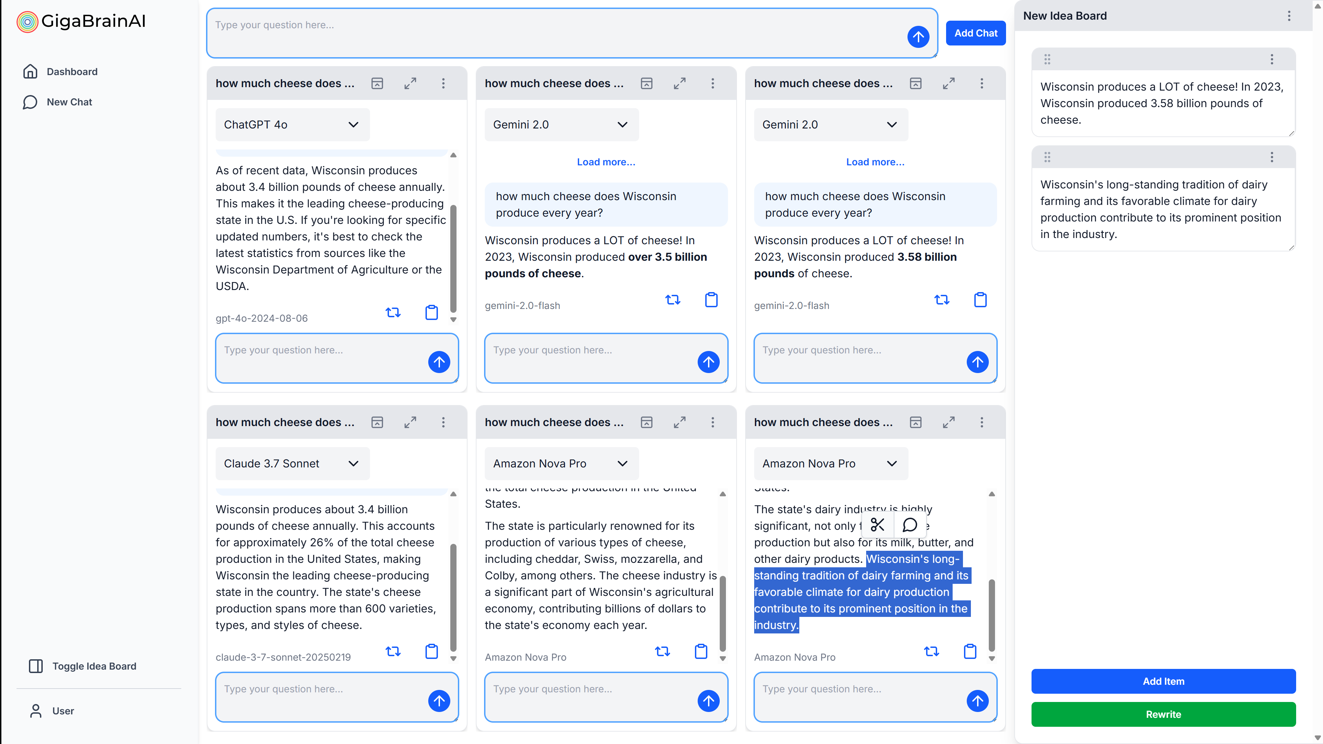1323x744 pixels.
Task: Copy bottom right Amazon Nova Pro response
Action: click(970, 651)
